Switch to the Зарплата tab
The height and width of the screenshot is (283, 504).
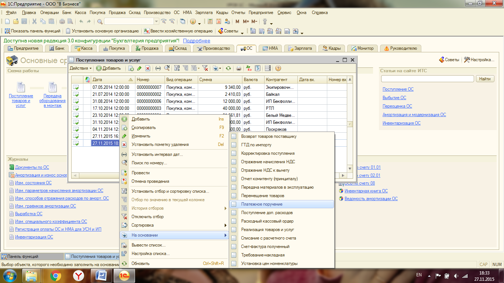tap(300, 48)
